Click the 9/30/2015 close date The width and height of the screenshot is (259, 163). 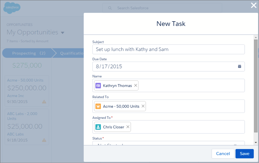tap(17, 102)
